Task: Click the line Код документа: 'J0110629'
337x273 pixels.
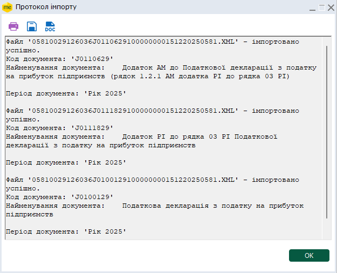Action: (59, 59)
